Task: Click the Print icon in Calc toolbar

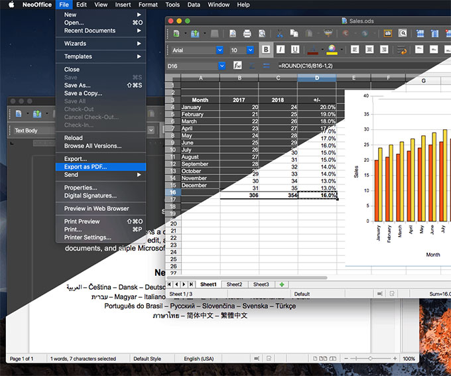Action: click(x=247, y=33)
